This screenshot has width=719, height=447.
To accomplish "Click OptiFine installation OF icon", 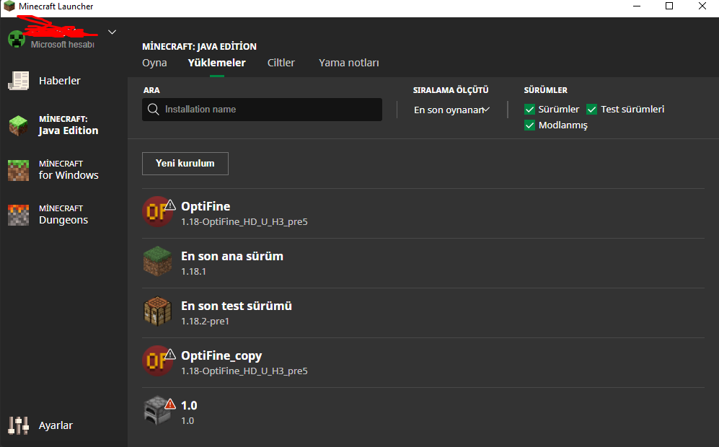I will point(156,212).
